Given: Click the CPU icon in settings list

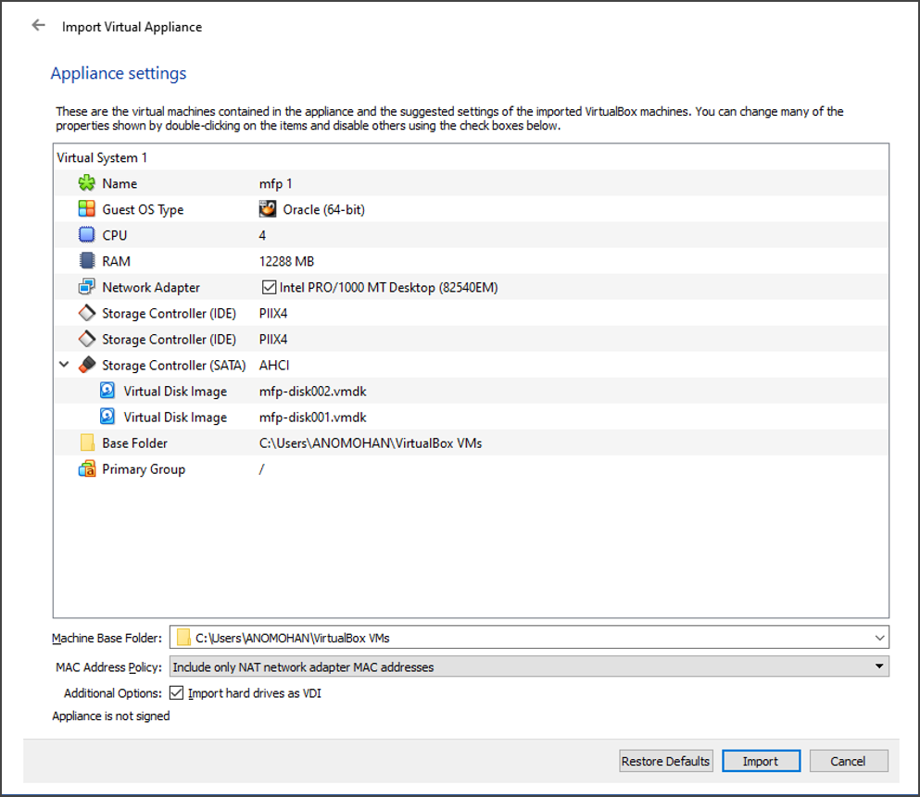Looking at the screenshot, I should coord(86,234).
